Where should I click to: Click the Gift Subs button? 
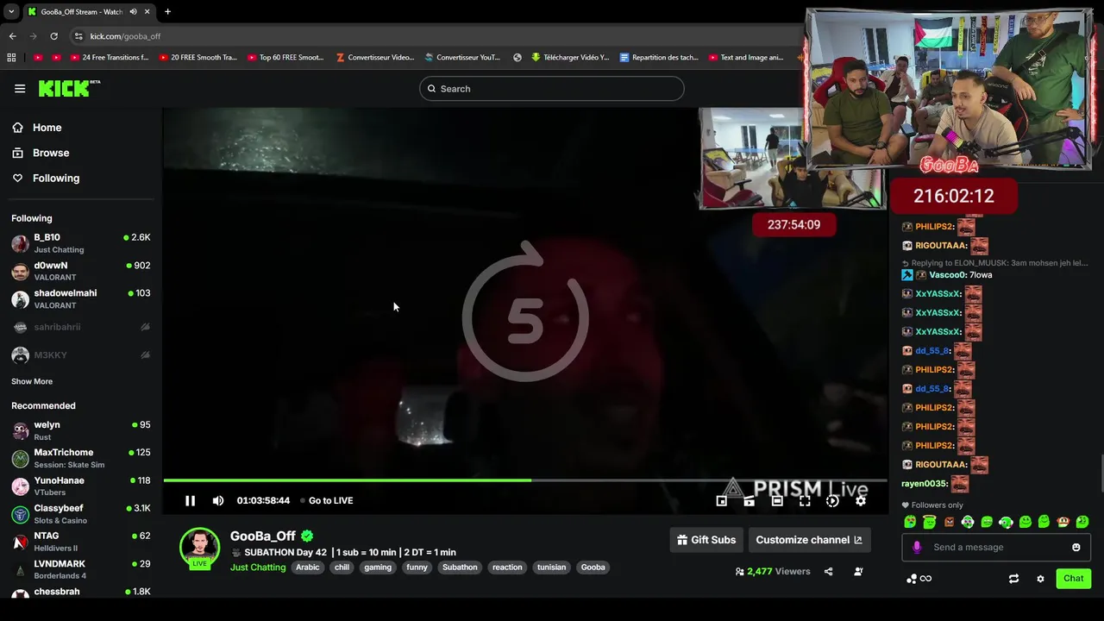(706, 540)
